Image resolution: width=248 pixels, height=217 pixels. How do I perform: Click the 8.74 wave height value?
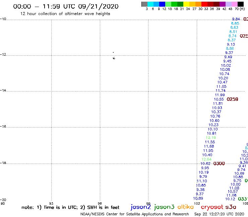[233, 36]
